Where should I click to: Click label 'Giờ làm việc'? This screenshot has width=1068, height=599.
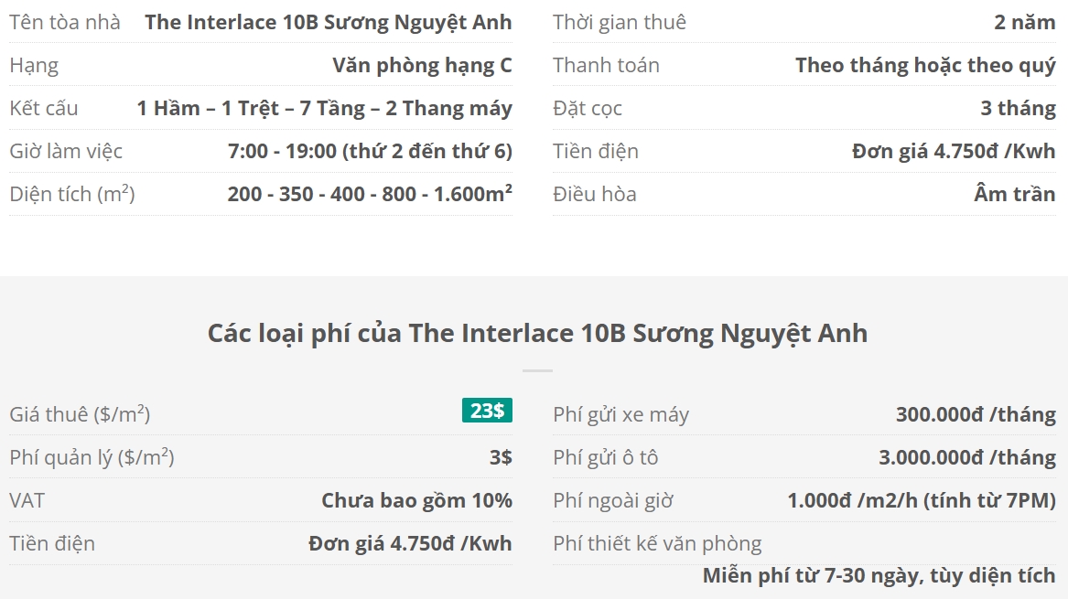click(66, 151)
